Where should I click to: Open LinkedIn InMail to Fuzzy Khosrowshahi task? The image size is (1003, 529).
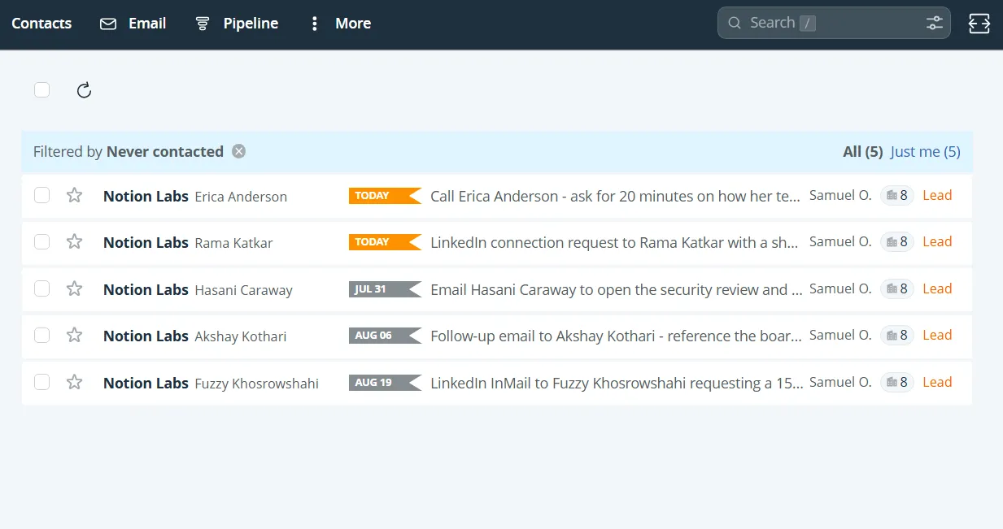point(617,383)
